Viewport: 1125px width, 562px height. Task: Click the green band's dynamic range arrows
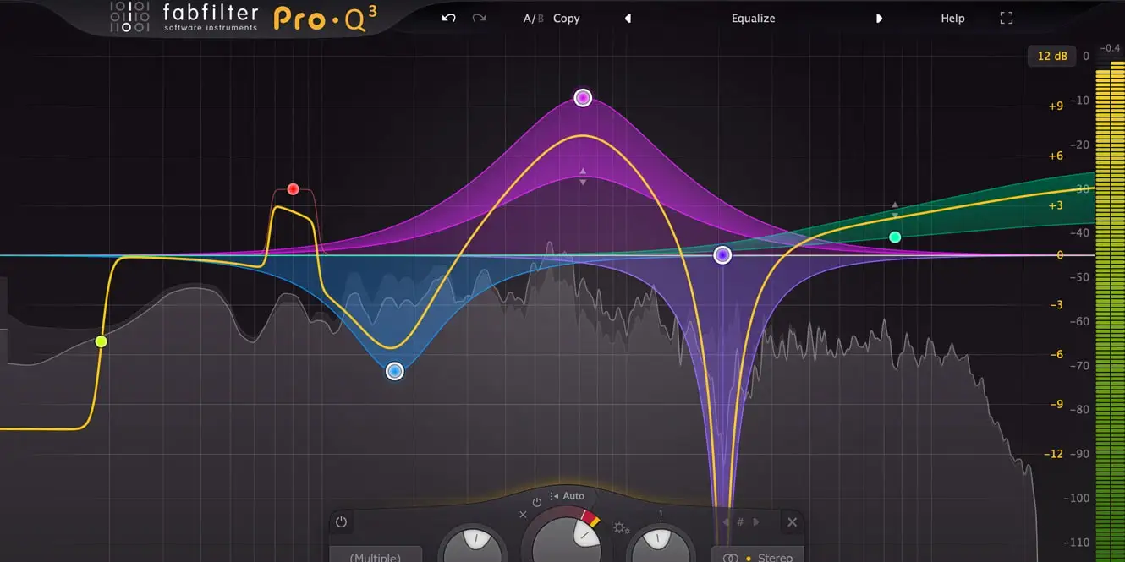click(895, 210)
